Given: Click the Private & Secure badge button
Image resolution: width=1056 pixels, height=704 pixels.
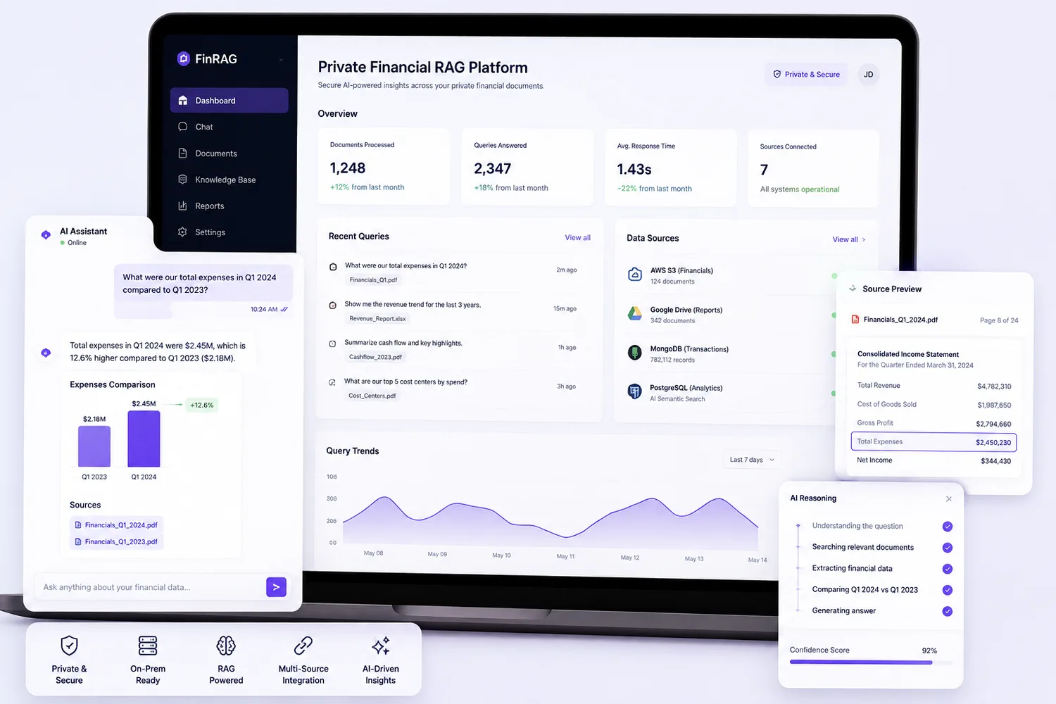Looking at the screenshot, I should (x=806, y=74).
